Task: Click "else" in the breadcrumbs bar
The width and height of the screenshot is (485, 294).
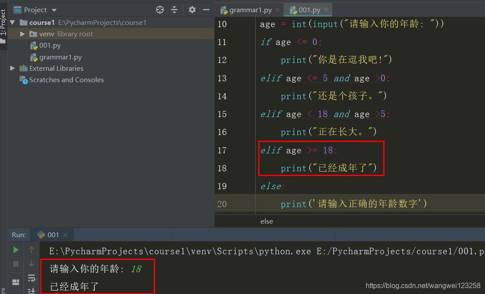Action: [267, 221]
